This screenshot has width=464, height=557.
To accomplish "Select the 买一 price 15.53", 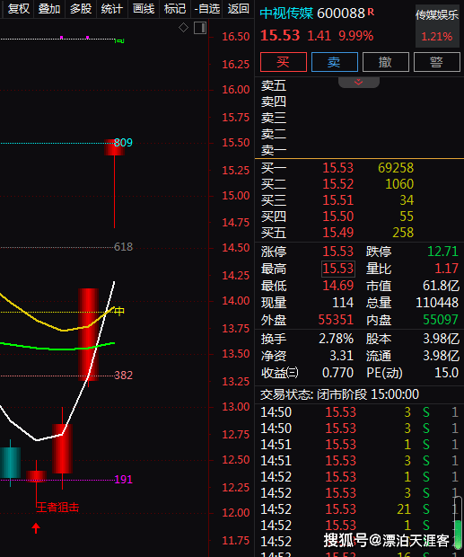I will [337, 168].
